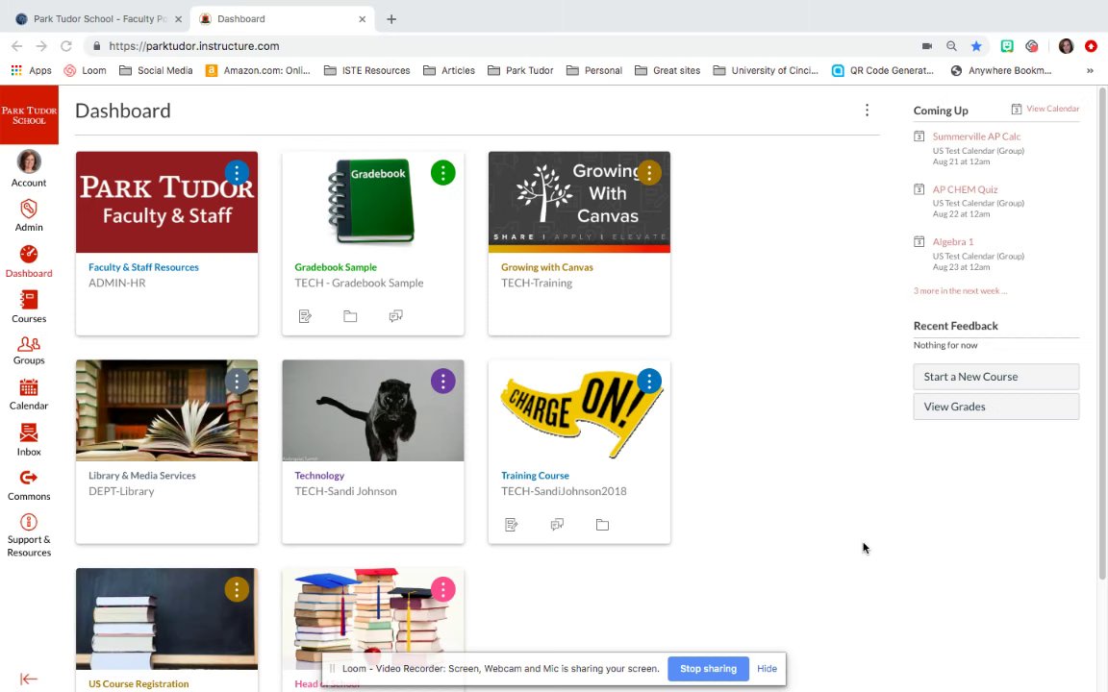The width and height of the screenshot is (1108, 692).
Task: Open Support & Resources in sidebar
Action: (x=29, y=536)
